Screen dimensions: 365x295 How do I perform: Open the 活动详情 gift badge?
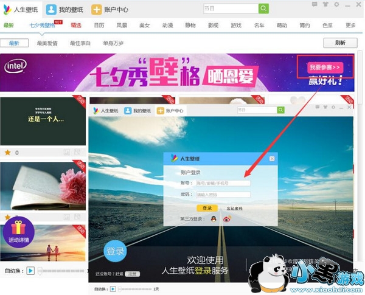[x=19, y=232]
